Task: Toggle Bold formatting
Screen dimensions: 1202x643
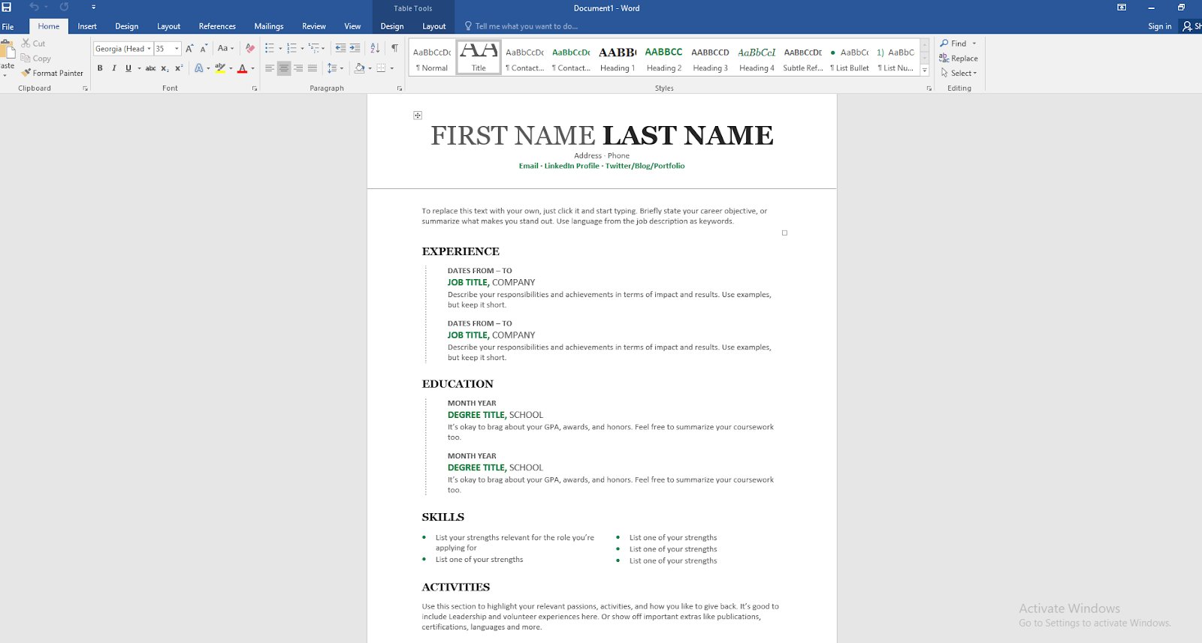Action: click(100, 68)
